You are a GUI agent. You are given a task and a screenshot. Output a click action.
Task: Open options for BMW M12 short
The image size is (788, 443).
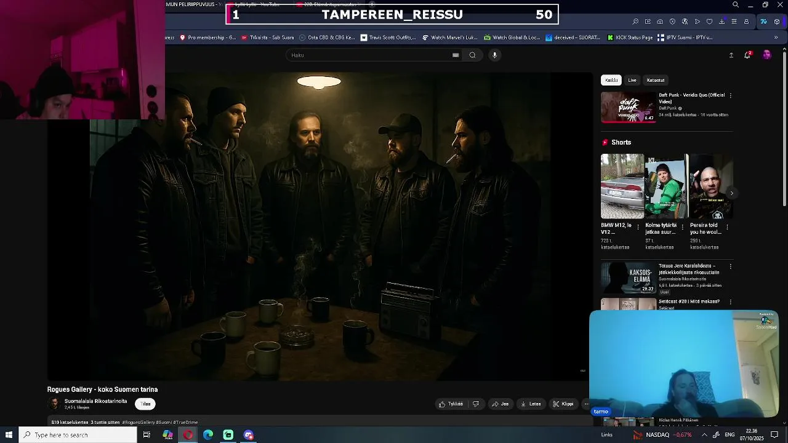coord(638,227)
